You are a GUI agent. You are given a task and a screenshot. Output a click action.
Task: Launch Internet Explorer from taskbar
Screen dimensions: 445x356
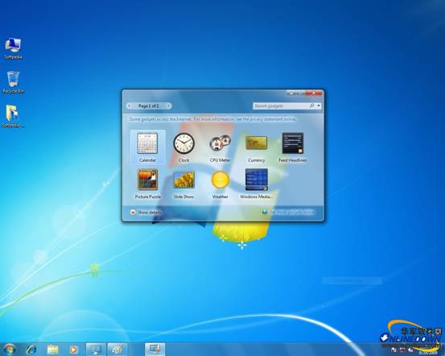31,350
